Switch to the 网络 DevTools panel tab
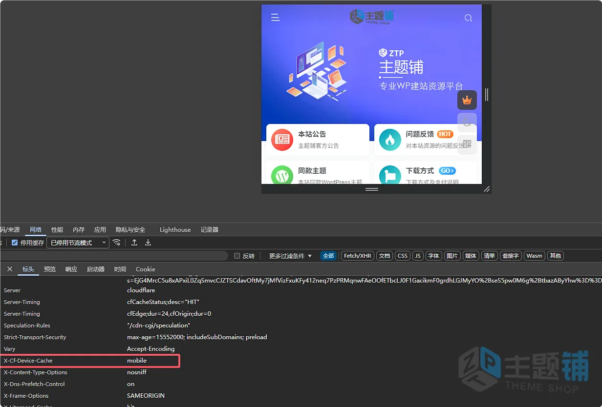The width and height of the screenshot is (602, 407). click(36, 229)
